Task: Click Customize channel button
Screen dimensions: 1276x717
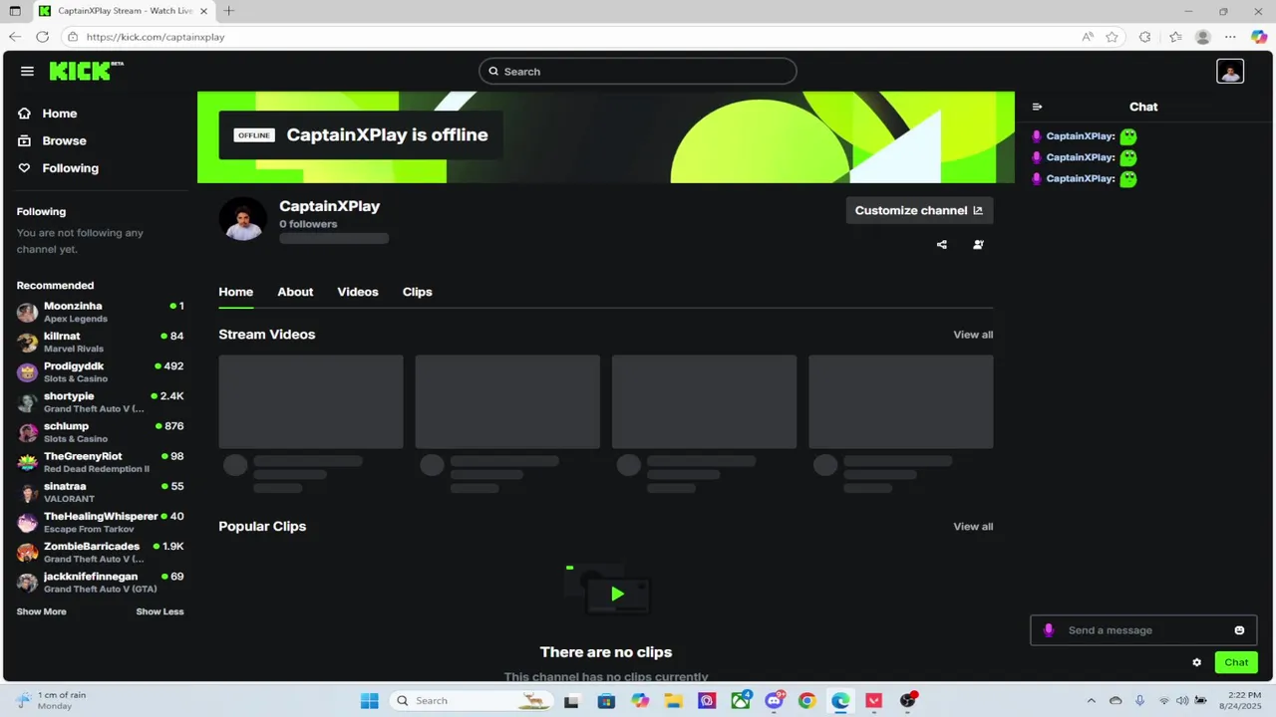Action: (x=919, y=210)
